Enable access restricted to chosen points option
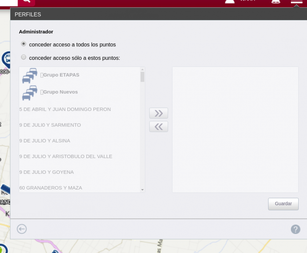The height and width of the screenshot is (253, 307). click(x=23, y=57)
